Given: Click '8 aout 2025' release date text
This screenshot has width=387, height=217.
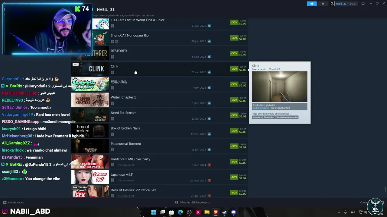Looking at the screenshot, I should (199, 57).
